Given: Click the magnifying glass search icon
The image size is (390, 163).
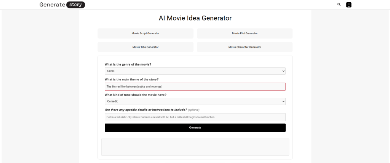Looking at the screenshot, I should [x=339, y=5].
